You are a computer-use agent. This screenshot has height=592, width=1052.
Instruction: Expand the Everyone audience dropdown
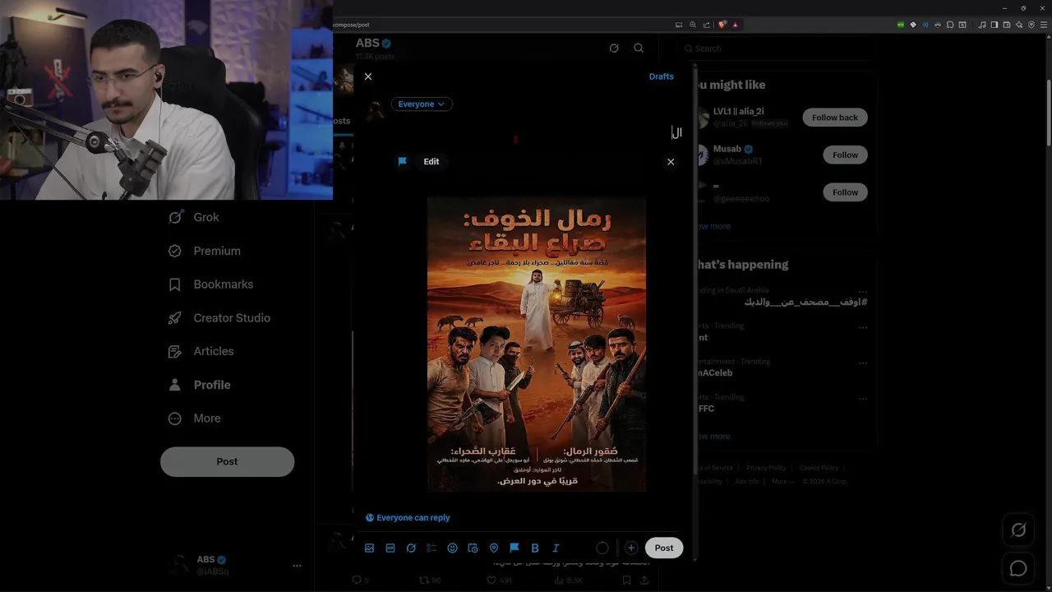(422, 104)
